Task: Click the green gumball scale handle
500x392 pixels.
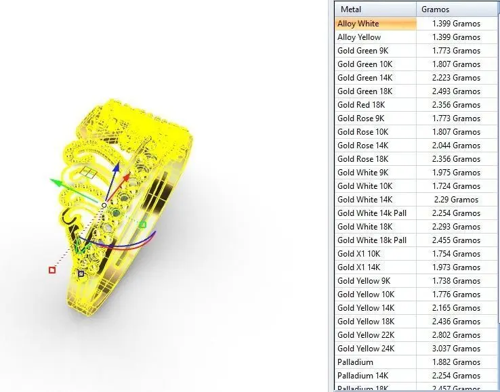Action: click(x=143, y=225)
